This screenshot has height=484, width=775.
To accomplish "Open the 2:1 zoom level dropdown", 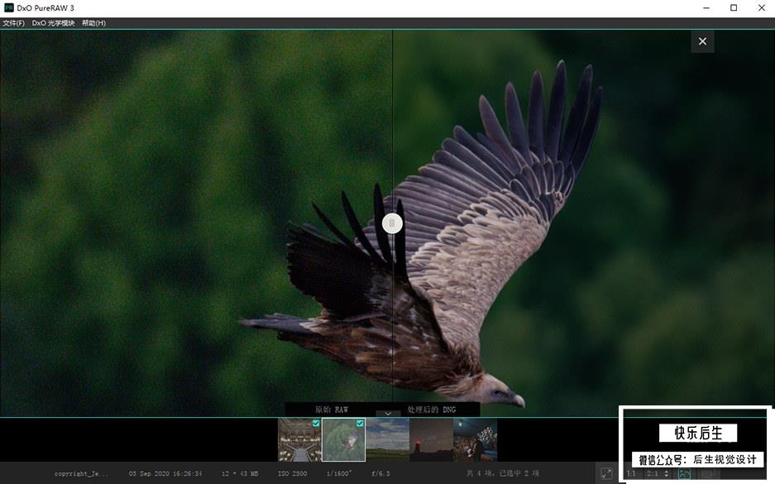I will [x=658, y=473].
